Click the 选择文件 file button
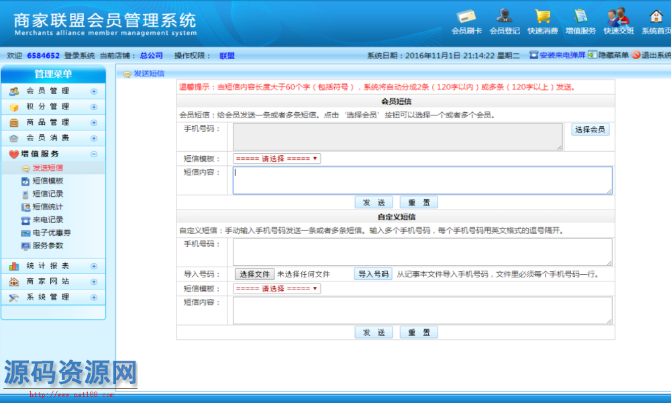 click(x=254, y=274)
